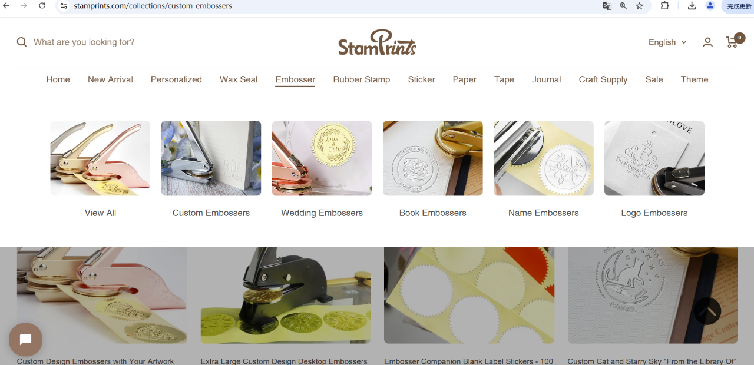
Task: Click the Wedding Embossers link
Action: (322, 213)
